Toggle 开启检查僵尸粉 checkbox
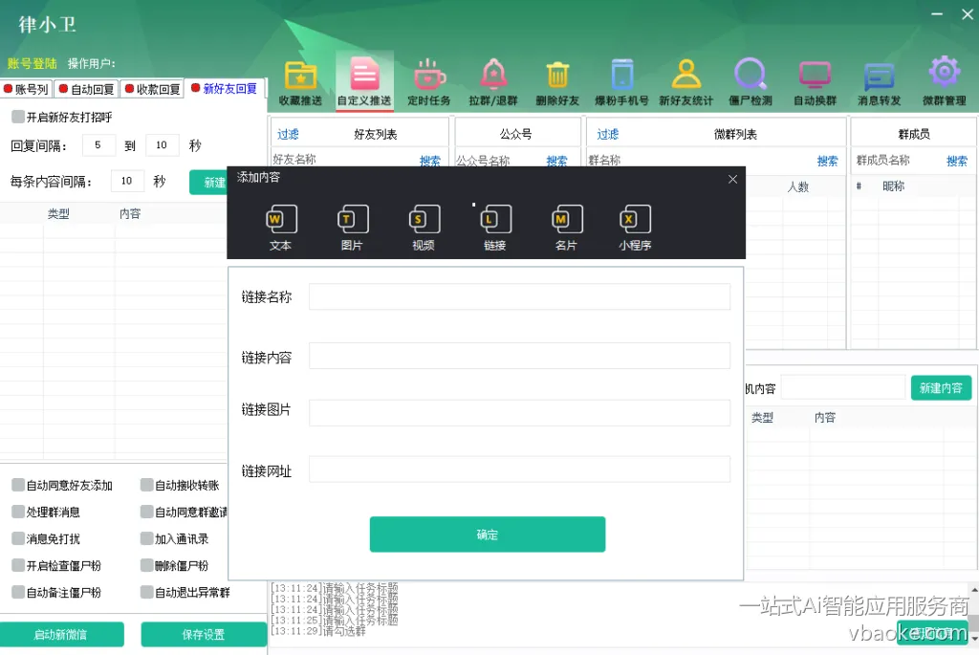Viewport: 979px width, 655px height. [18, 566]
